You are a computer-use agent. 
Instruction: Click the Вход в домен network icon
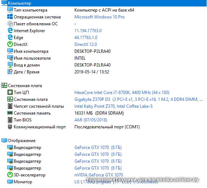point(10,65)
